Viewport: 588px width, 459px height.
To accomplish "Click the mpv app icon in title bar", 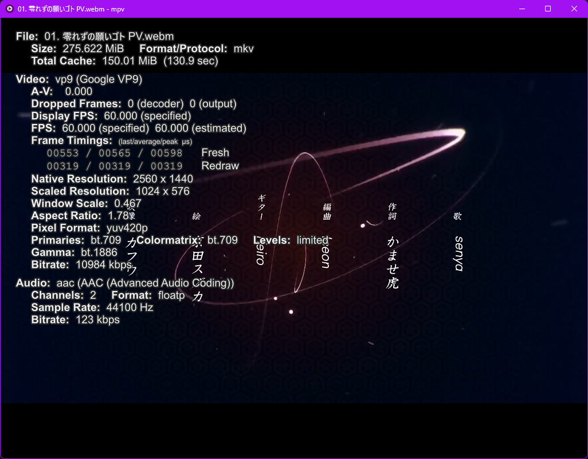I will (x=10, y=9).
